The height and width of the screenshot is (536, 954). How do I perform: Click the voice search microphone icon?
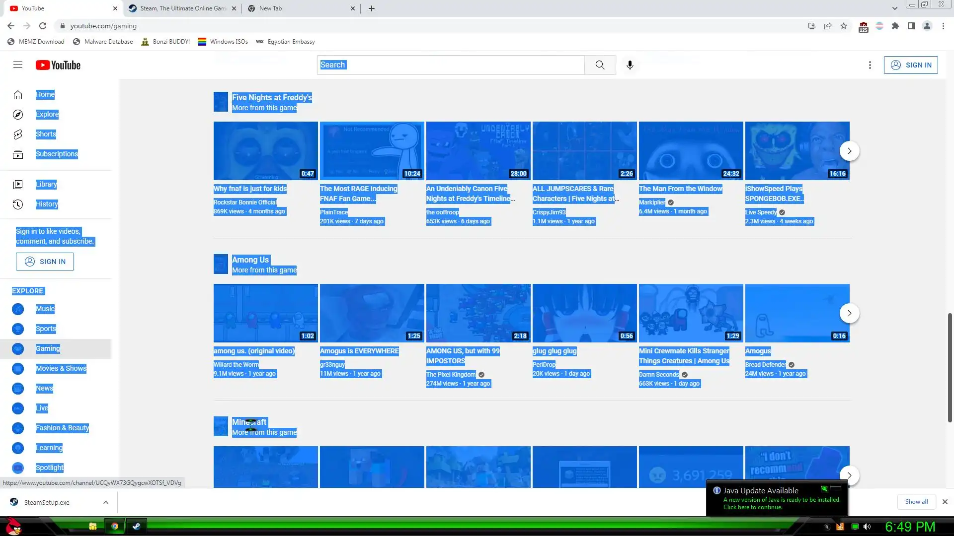pyautogui.click(x=630, y=65)
